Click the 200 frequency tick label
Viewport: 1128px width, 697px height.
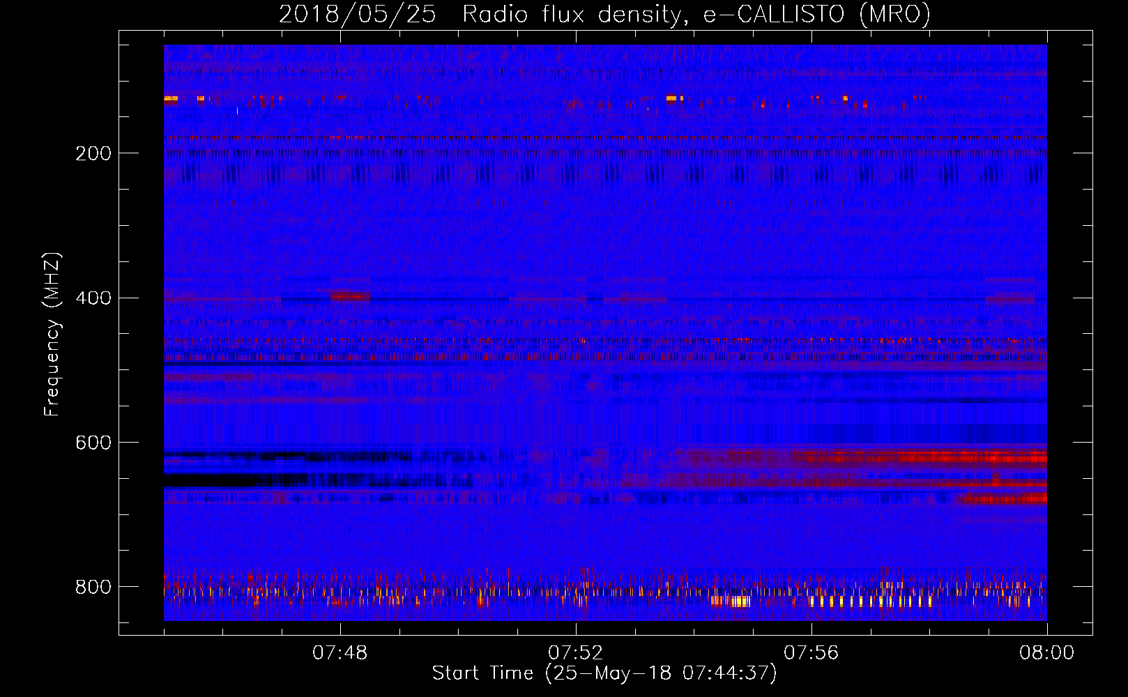point(93,153)
